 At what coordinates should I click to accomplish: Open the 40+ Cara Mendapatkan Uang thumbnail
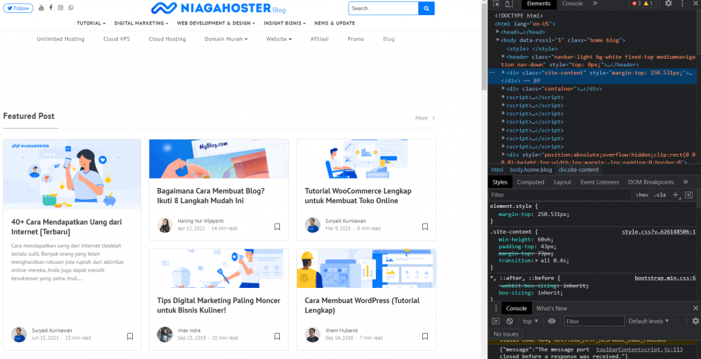point(72,174)
